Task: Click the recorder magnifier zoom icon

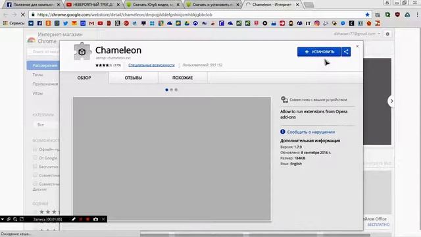Action: (x=15, y=219)
